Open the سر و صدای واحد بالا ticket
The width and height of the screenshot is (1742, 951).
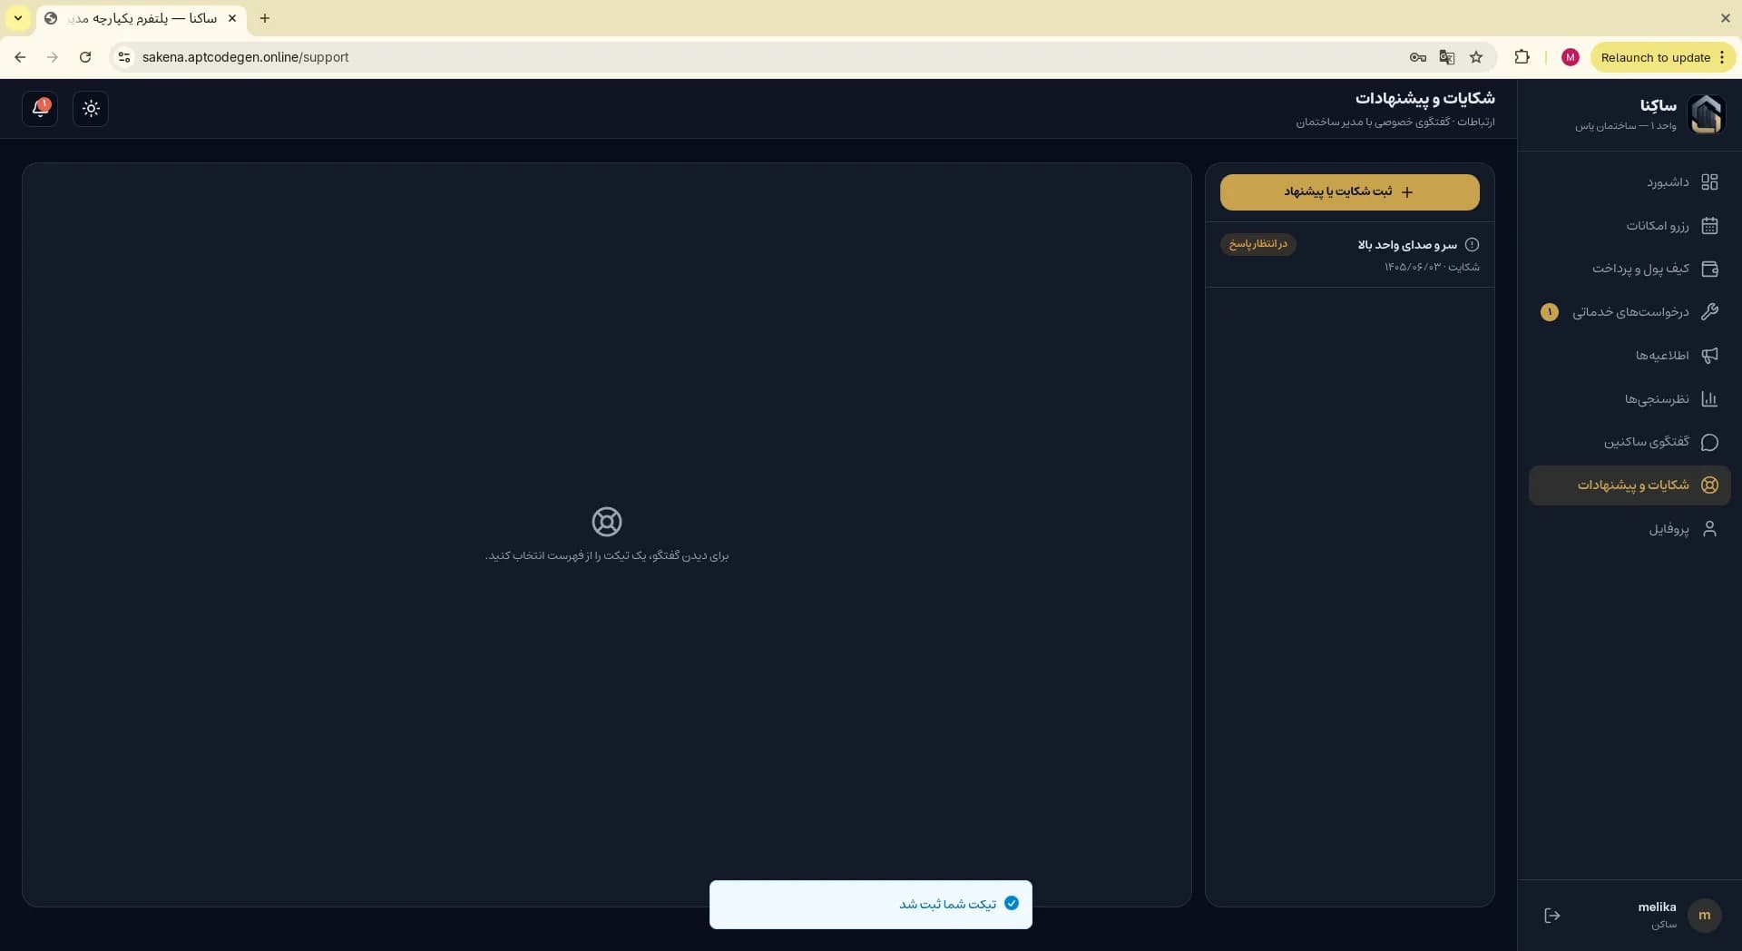(1349, 255)
